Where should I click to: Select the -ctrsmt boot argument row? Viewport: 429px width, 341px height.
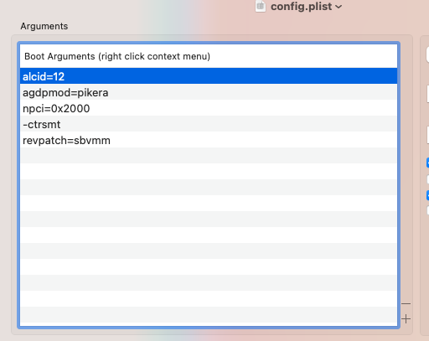tap(209, 124)
